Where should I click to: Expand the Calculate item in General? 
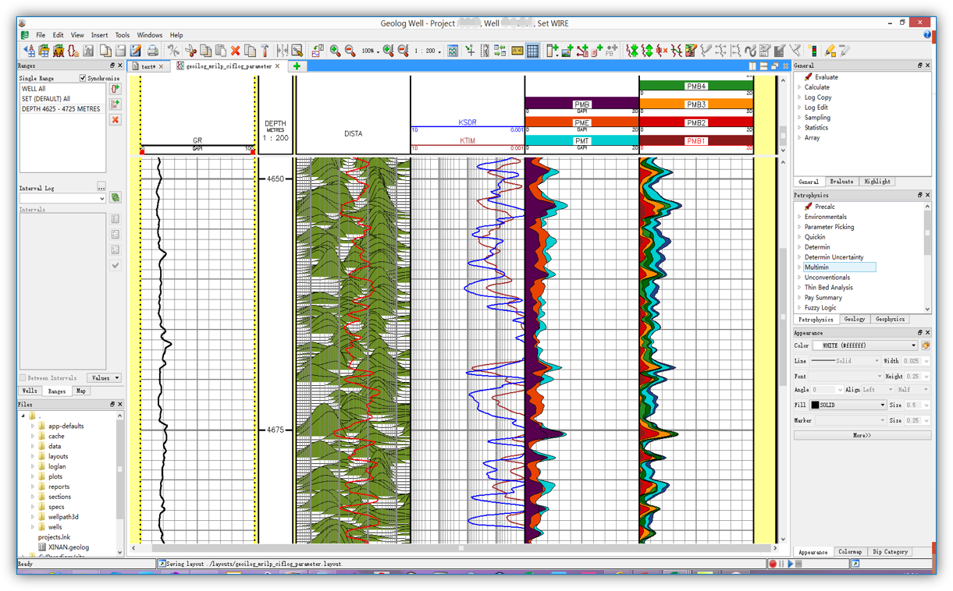(799, 87)
